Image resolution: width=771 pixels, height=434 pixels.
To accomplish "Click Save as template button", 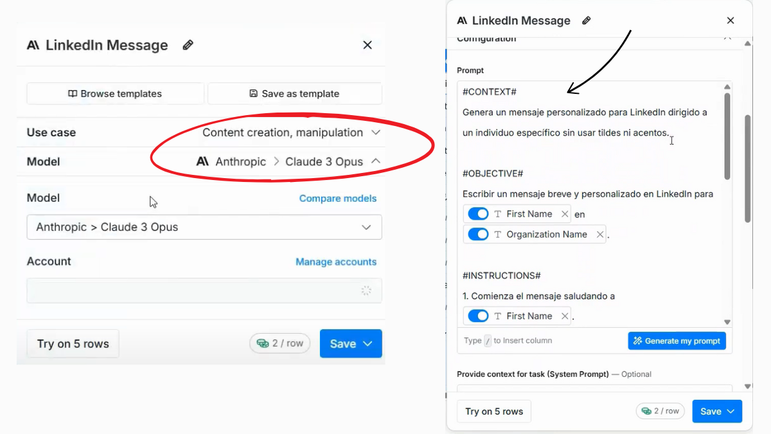I will click(x=294, y=93).
